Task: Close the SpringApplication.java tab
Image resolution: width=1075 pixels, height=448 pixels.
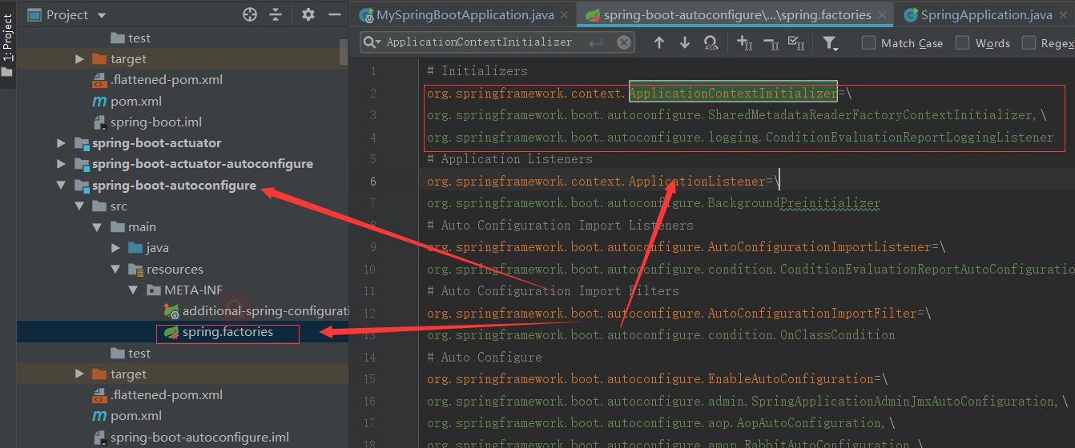Action: pyautogui.click(x=1065, y=15)
